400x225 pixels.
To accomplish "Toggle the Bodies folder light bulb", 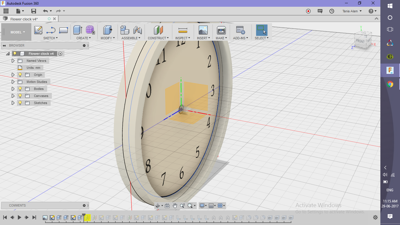I will 20,89.
